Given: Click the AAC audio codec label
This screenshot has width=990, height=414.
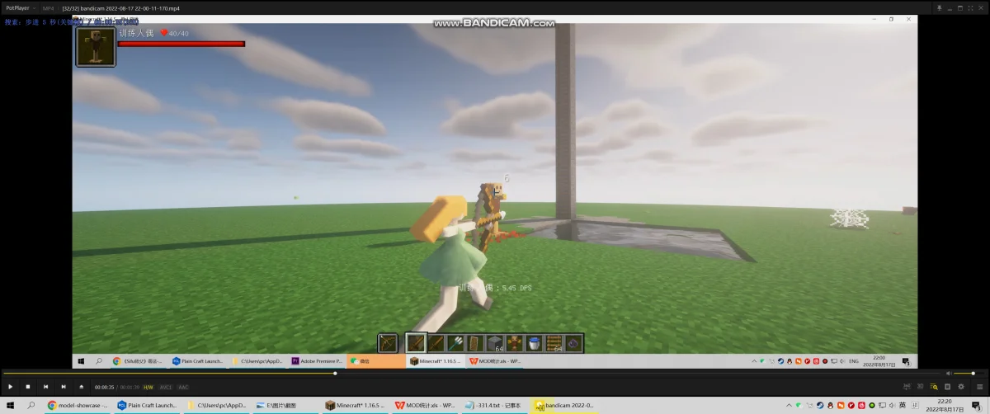Looking at the screenshot, I should click(183, 387).
